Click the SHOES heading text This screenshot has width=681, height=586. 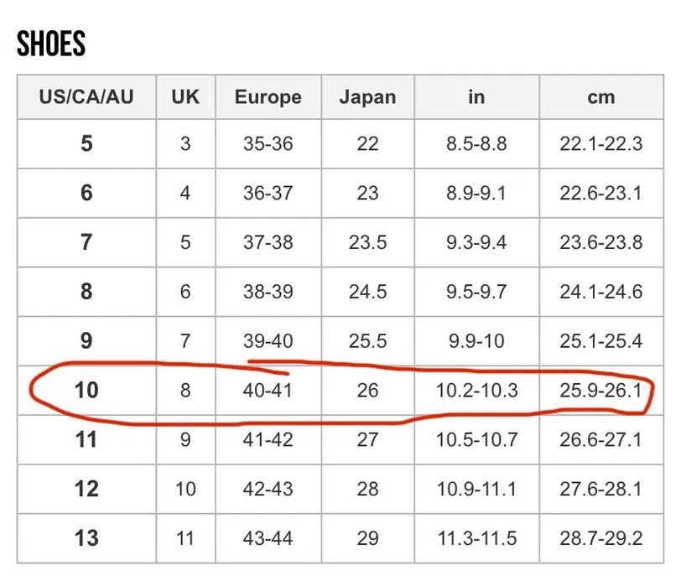point(51,44)
